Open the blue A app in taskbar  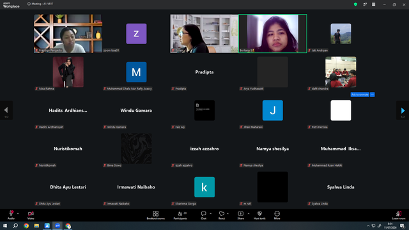click(47, 226)
